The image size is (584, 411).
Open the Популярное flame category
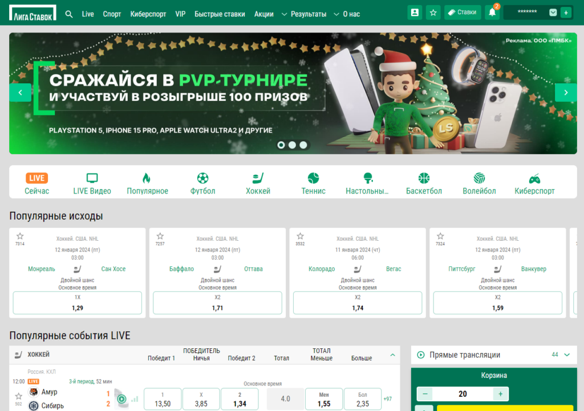[x=147, y=183]
